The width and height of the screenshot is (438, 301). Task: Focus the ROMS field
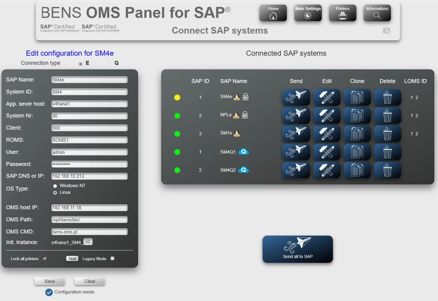pos(89,140)
